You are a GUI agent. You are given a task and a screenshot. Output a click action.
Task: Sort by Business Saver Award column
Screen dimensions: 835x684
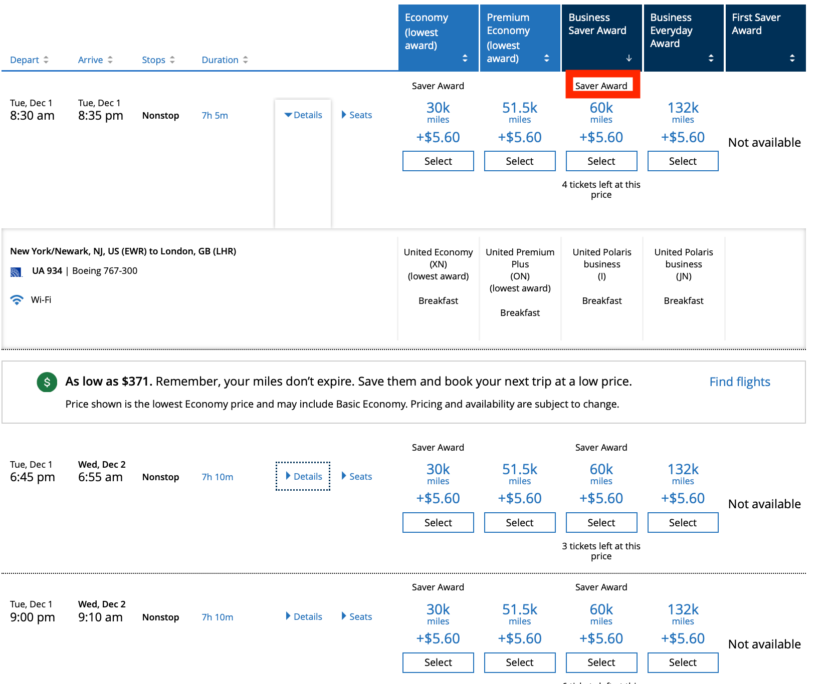602,38
